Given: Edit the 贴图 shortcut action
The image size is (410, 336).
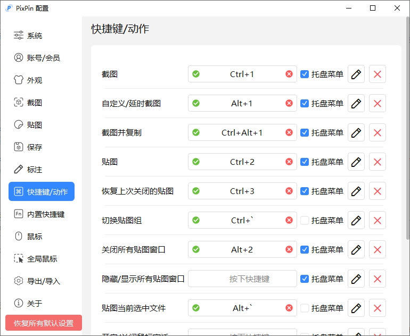Looking at the screenshot, I should pyautogui.click(x=356, y=162).
